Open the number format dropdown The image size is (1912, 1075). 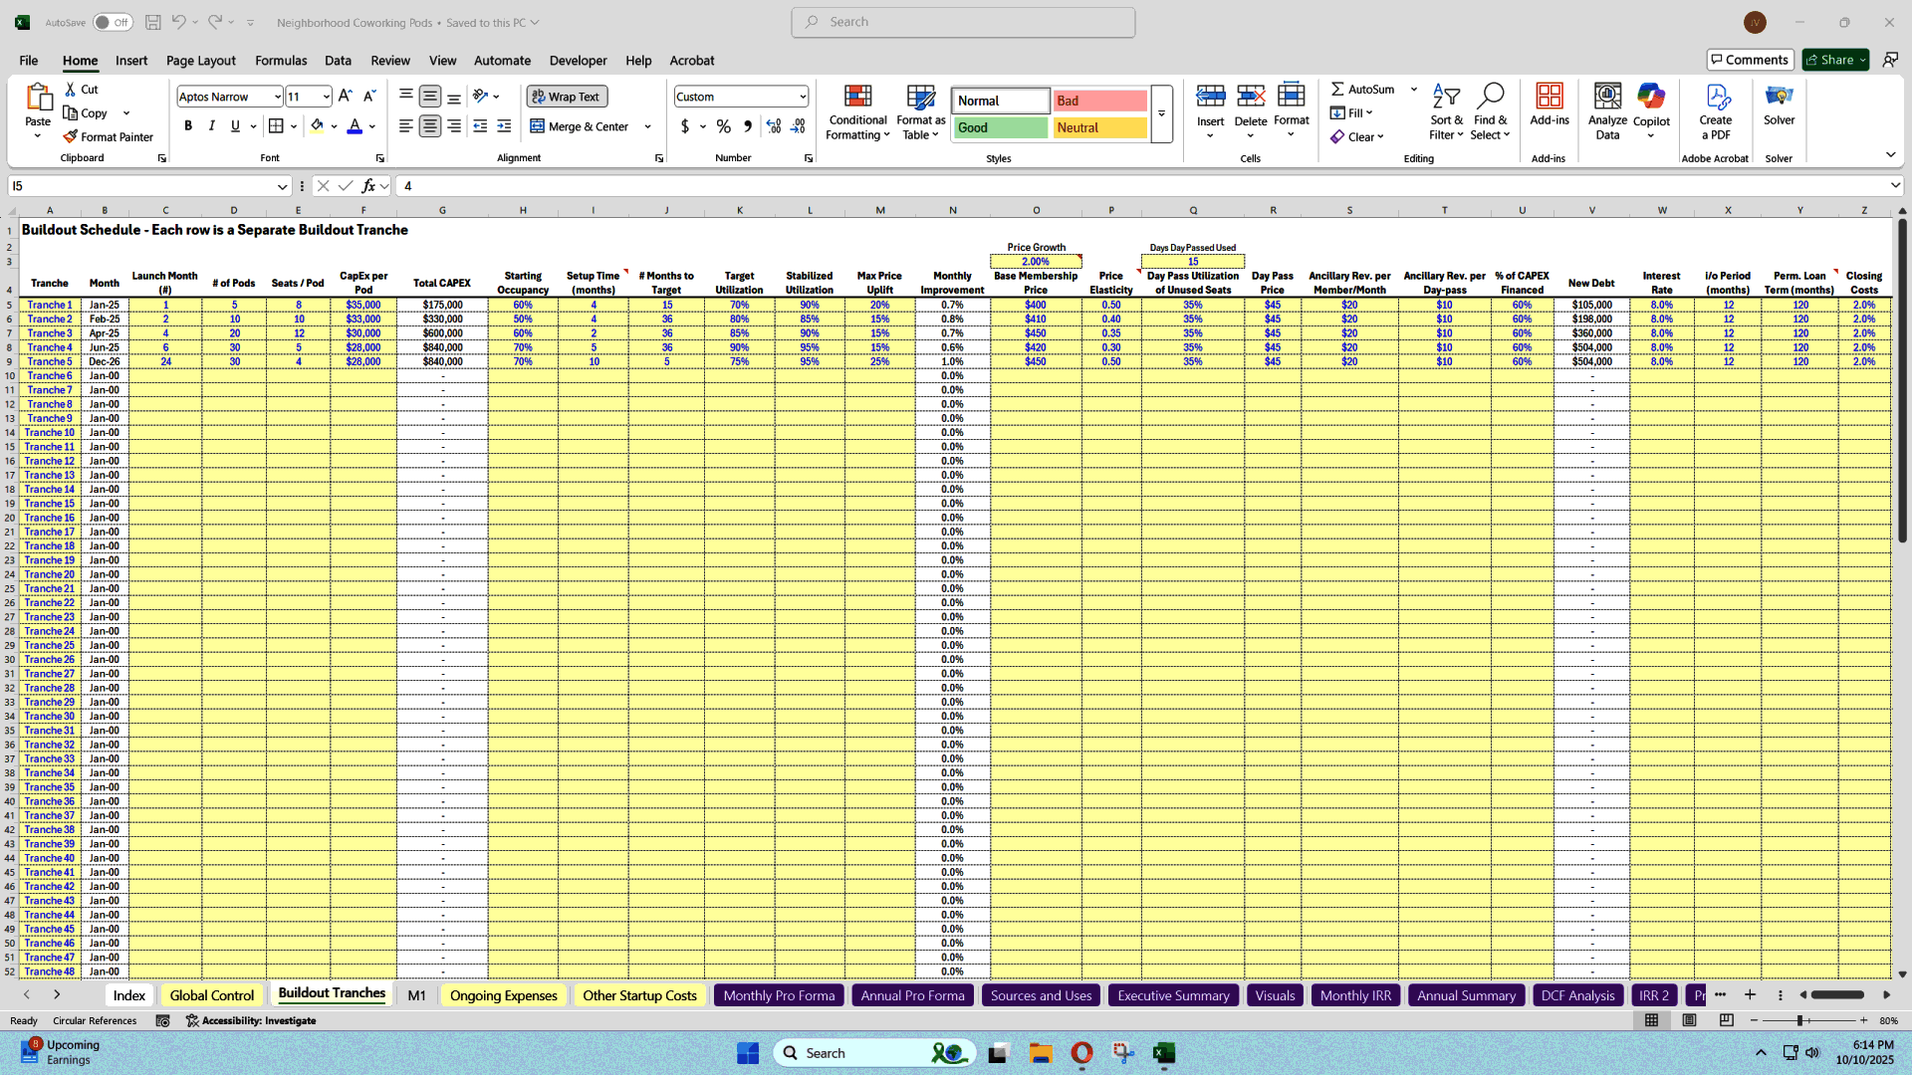pos(803,97)
